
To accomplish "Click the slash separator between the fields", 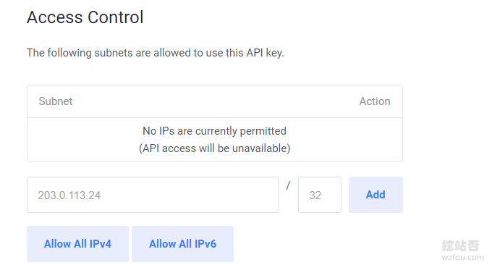I will [288, 185].
